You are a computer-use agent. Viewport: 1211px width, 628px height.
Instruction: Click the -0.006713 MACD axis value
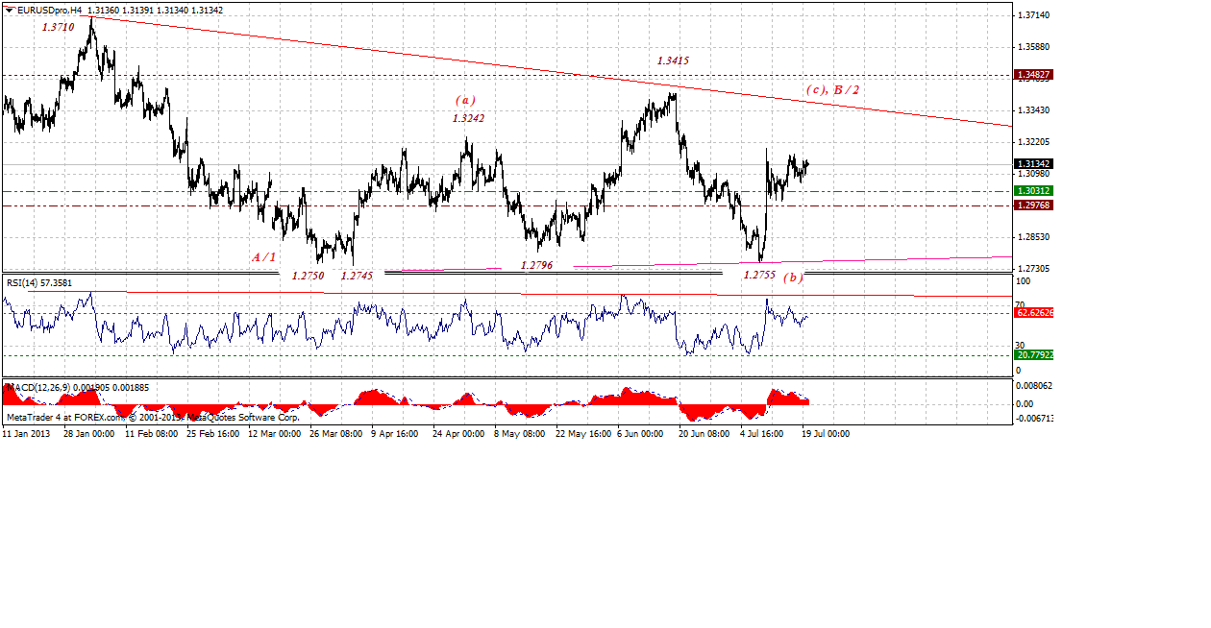click(1036, 419)
